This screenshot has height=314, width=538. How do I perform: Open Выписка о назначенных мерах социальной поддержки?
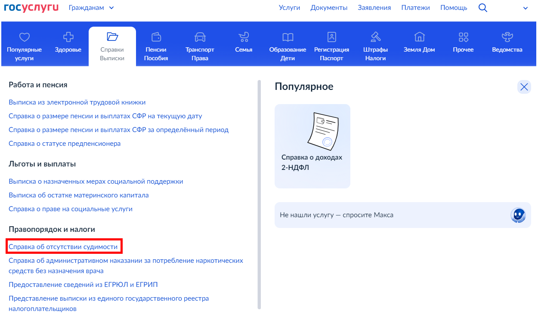96,182
